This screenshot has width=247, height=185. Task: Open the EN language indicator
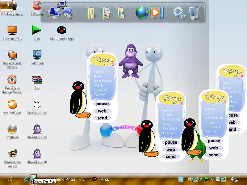point(181,179)
